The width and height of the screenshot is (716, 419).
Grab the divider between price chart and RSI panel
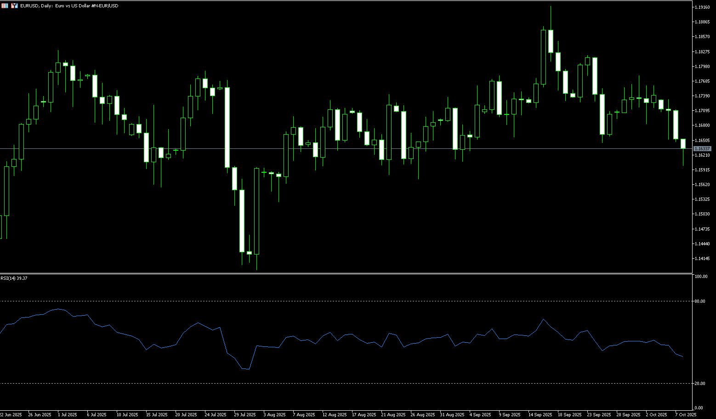click(x=345, y=273)
